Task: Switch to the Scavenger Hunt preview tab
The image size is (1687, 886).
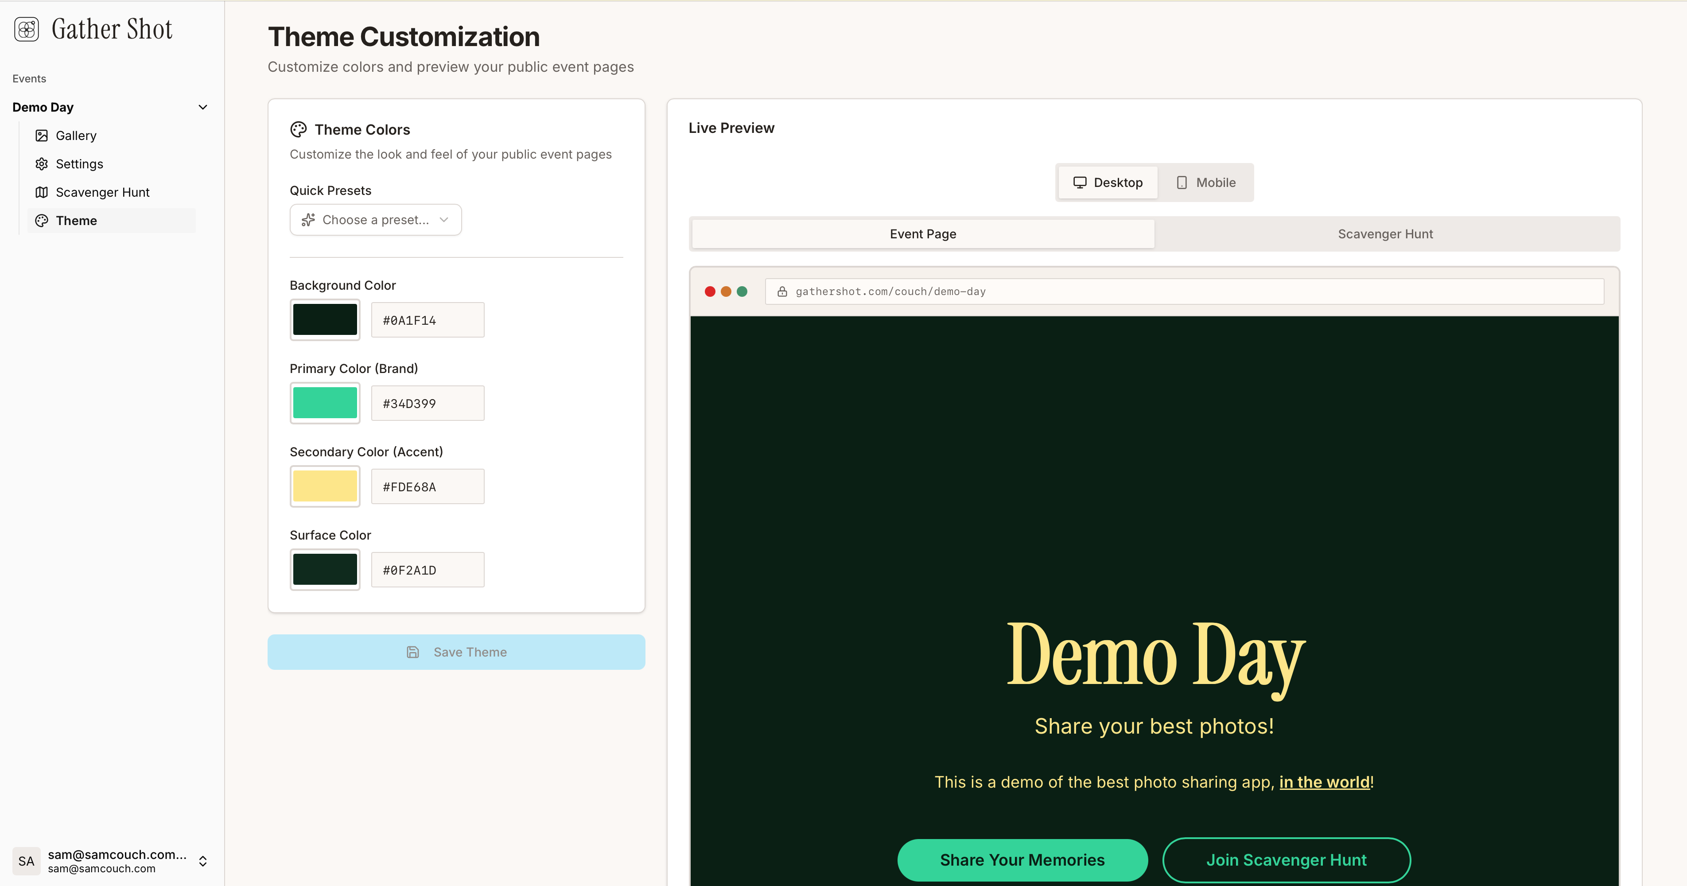Action: click(x=1385, y=233)
